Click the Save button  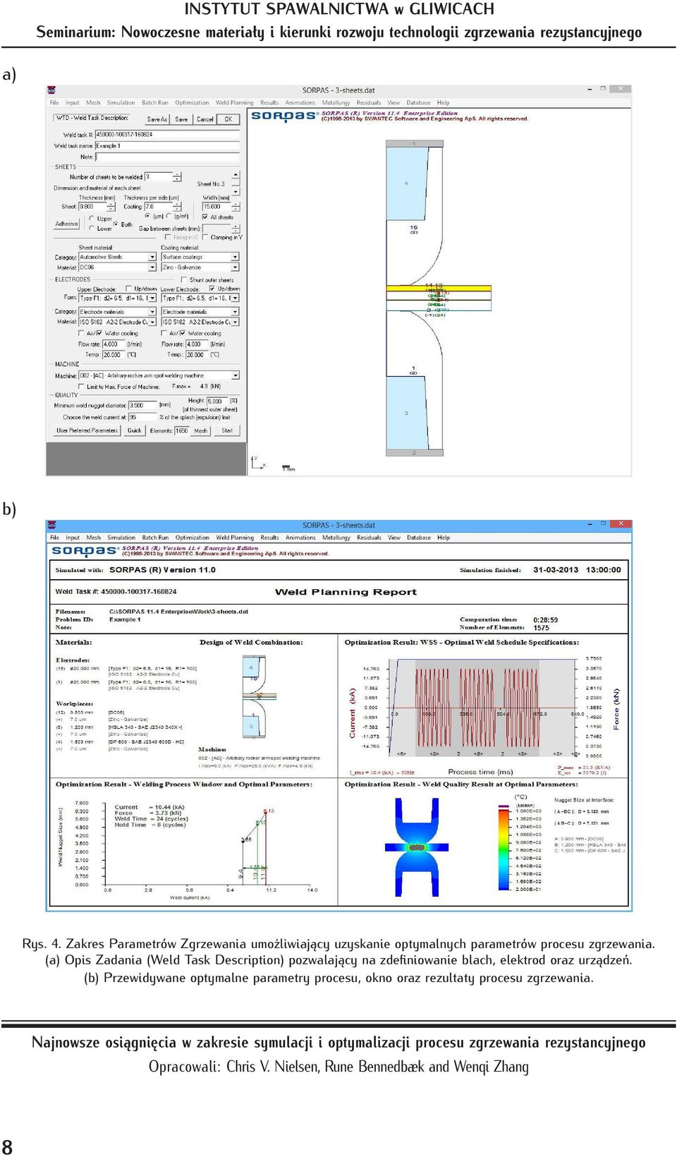coord(181,119)
